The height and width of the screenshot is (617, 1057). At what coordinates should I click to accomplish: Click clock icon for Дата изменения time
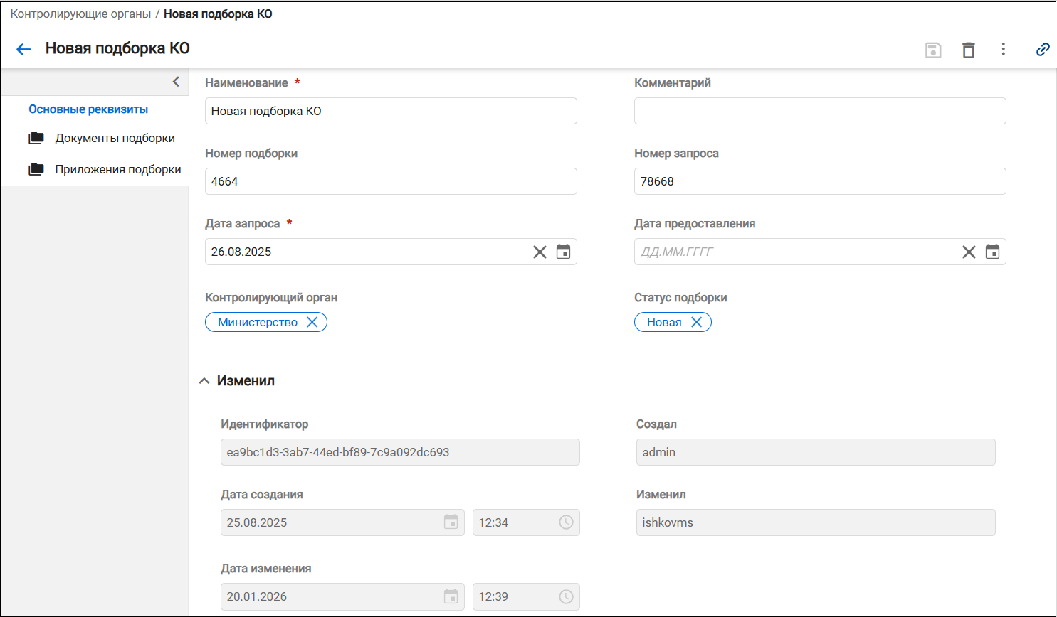[x=566, y=596]
